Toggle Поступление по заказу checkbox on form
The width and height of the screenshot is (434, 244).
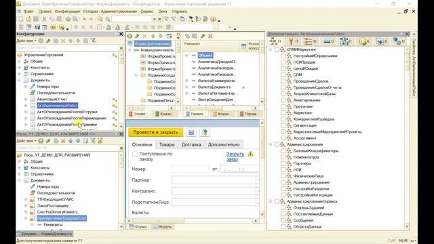tap(135, 154)
